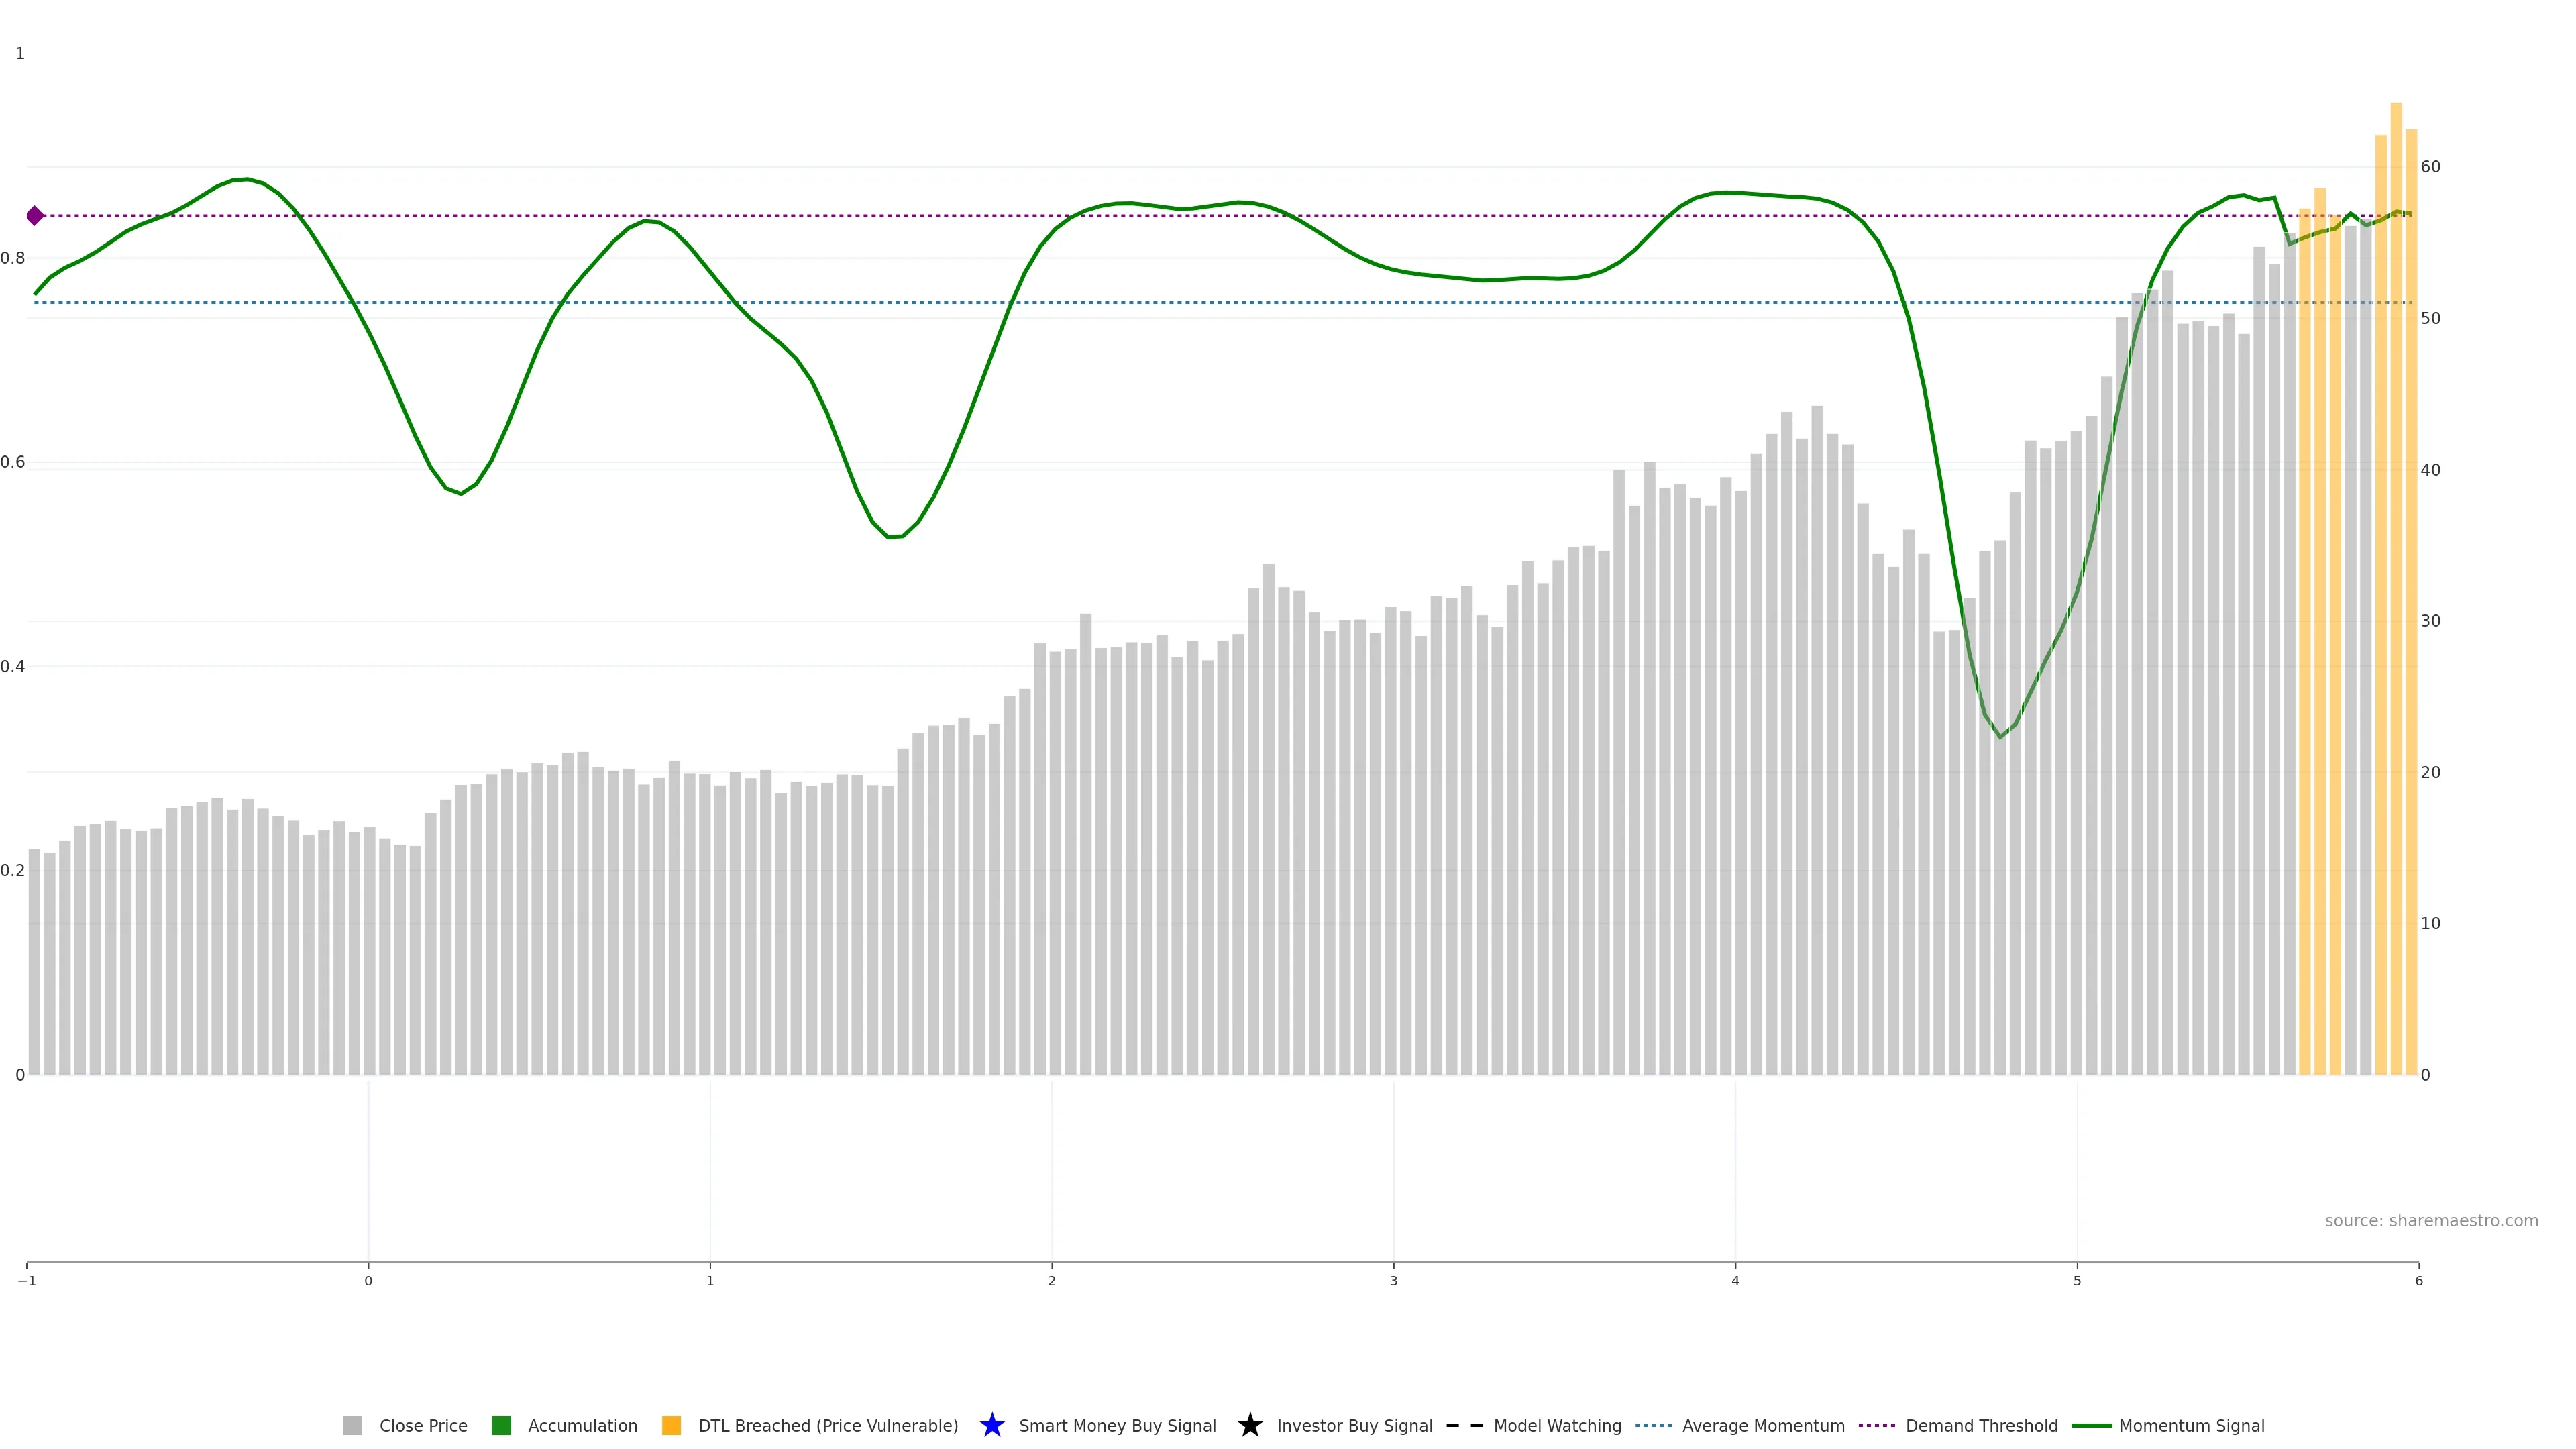The height and width of the screenshot is (1449, 2576).
Task: Click the tallest orange price bar
Action: (2396, 600)
